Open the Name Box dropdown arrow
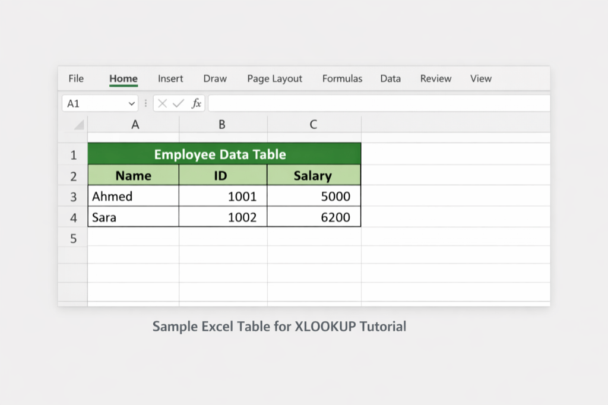 [132, 103]
